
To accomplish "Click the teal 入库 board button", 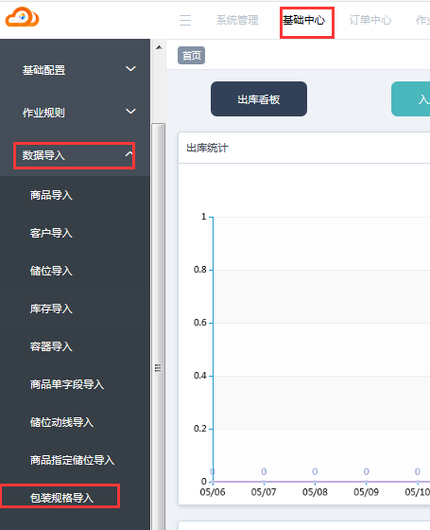I will 411,99.
